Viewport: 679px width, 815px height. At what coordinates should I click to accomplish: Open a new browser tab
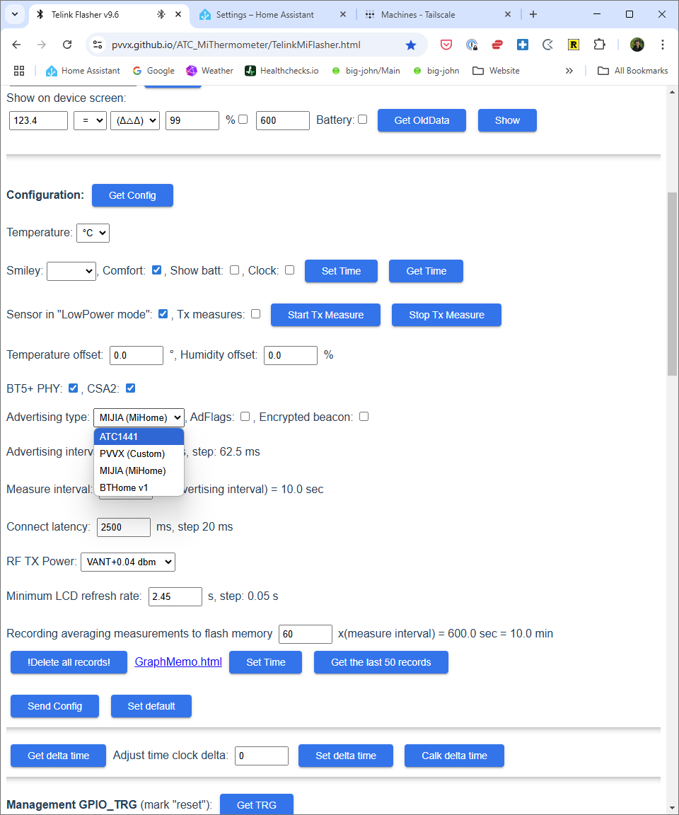[x=533, y=14]
